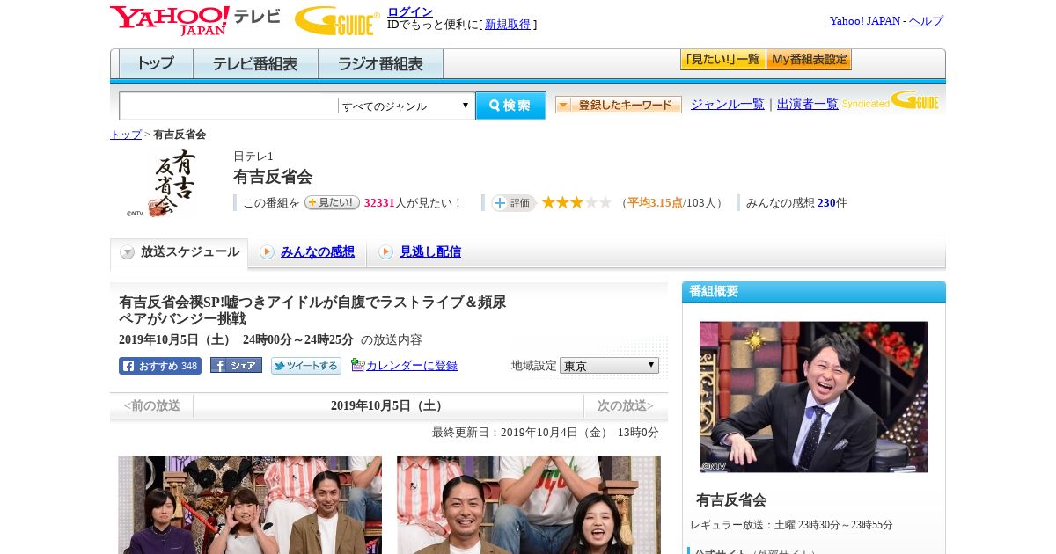The width and height of the screenshot is (1056, 554).
Task: Open the ヘルプ help link
Action: click(x=926, y=20)
